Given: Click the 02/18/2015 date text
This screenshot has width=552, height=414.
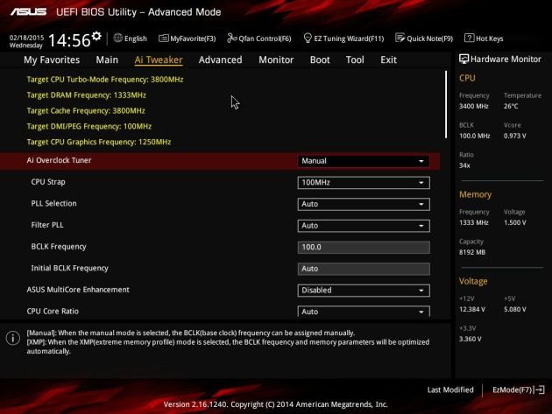Looking at the screenshot, I should coord(26,38).
